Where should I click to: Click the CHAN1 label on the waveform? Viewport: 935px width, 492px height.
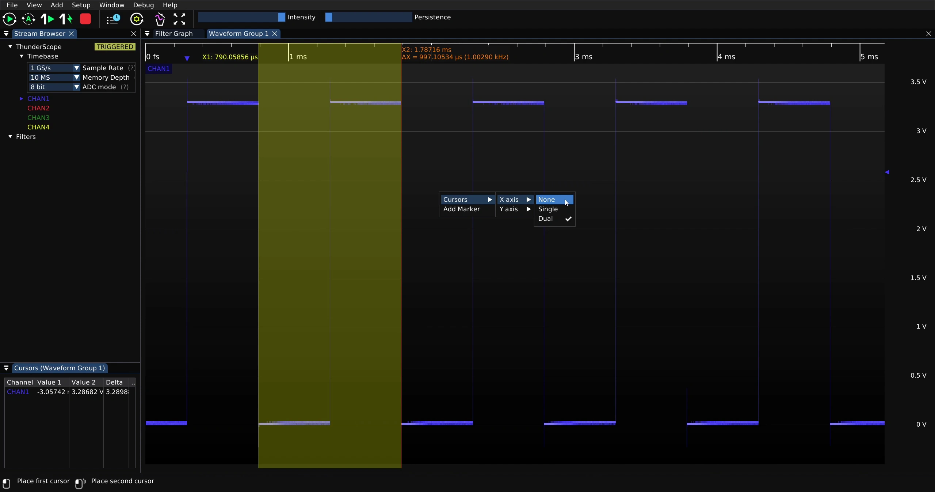point(159,69)
